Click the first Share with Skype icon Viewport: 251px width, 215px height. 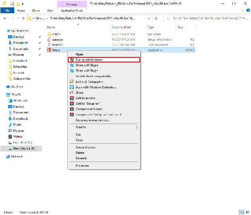pos(72,65)
